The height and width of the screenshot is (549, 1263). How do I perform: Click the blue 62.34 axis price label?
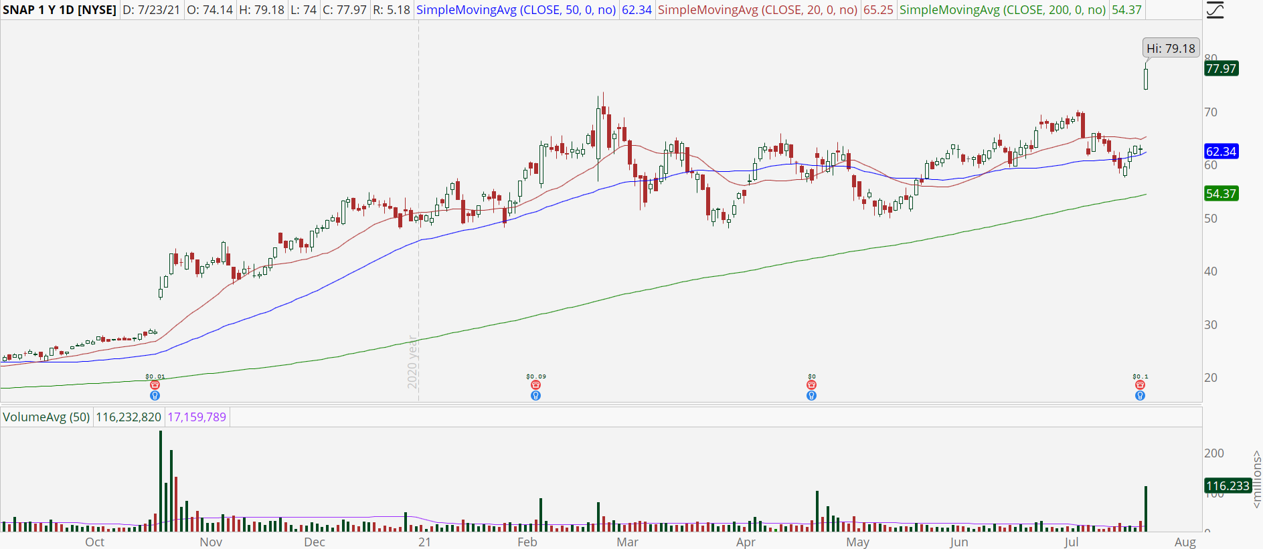coord(1221,151)
